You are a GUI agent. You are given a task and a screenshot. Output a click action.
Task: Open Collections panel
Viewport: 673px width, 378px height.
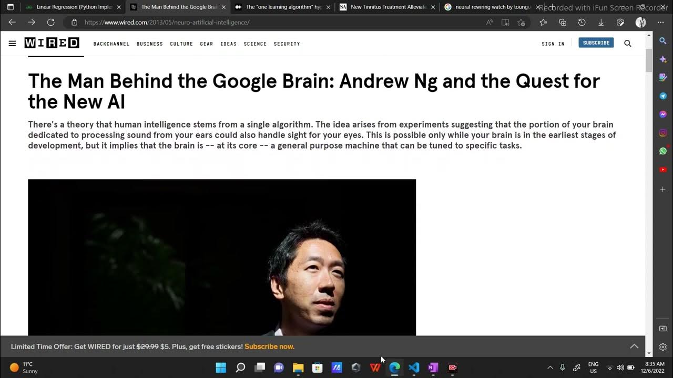coord(563,23)
